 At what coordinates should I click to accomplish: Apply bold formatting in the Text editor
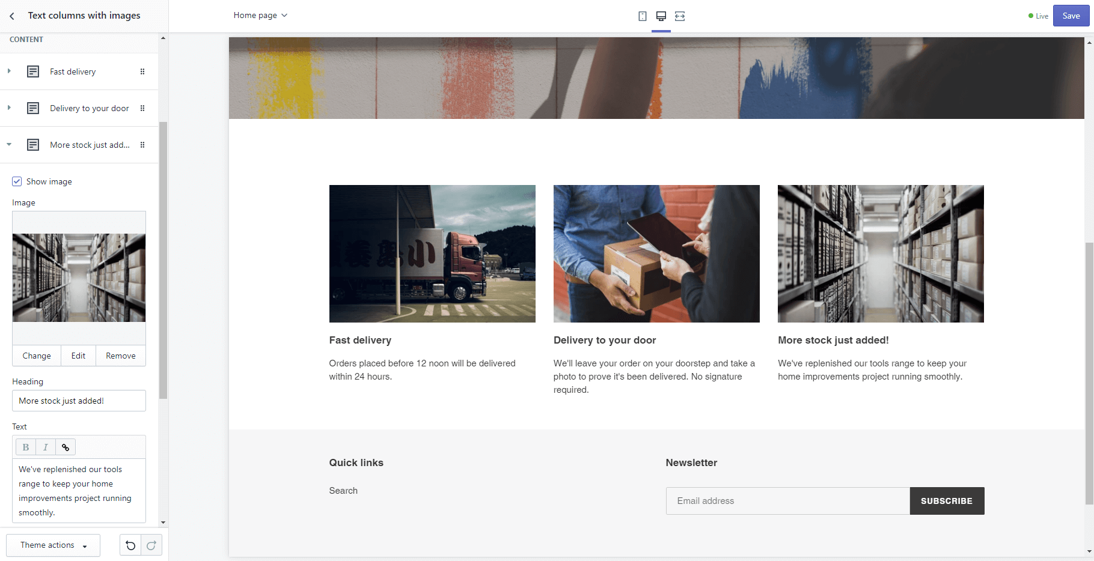25,447
